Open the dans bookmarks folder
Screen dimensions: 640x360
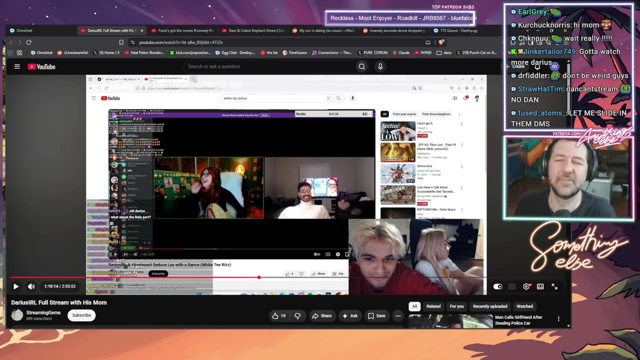[444, 52]
